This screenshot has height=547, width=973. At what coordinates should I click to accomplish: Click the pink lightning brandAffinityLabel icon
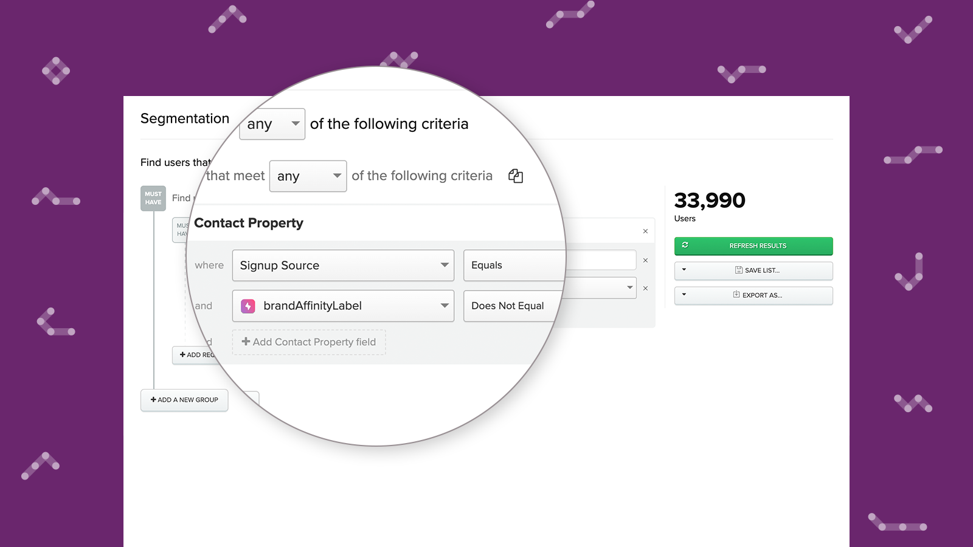coord(248,306)
